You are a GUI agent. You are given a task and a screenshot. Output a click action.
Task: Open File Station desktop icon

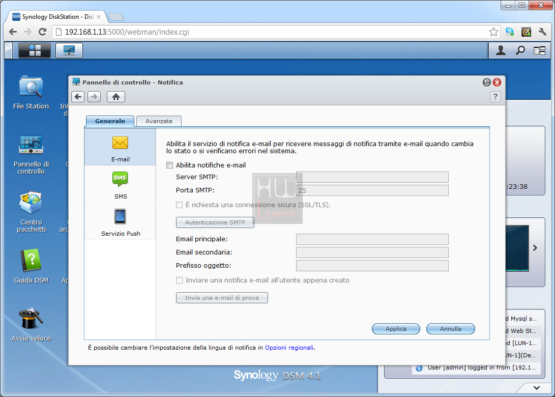(31, 93)
